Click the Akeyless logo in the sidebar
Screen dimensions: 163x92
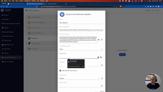tap(6, 10)
